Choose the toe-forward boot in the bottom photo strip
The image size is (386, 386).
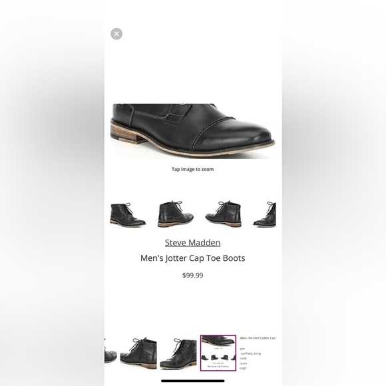pos(178,354)
